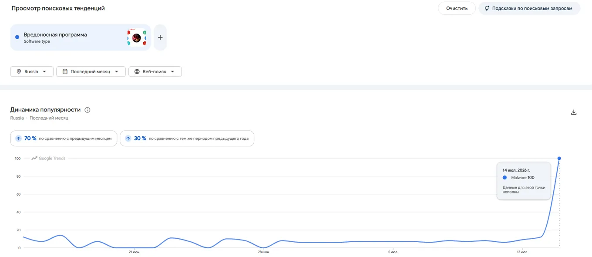Click the plus icon to add comparison term
Screen dimensions: 592x257
pyautogui.click(x=160, y=37)
